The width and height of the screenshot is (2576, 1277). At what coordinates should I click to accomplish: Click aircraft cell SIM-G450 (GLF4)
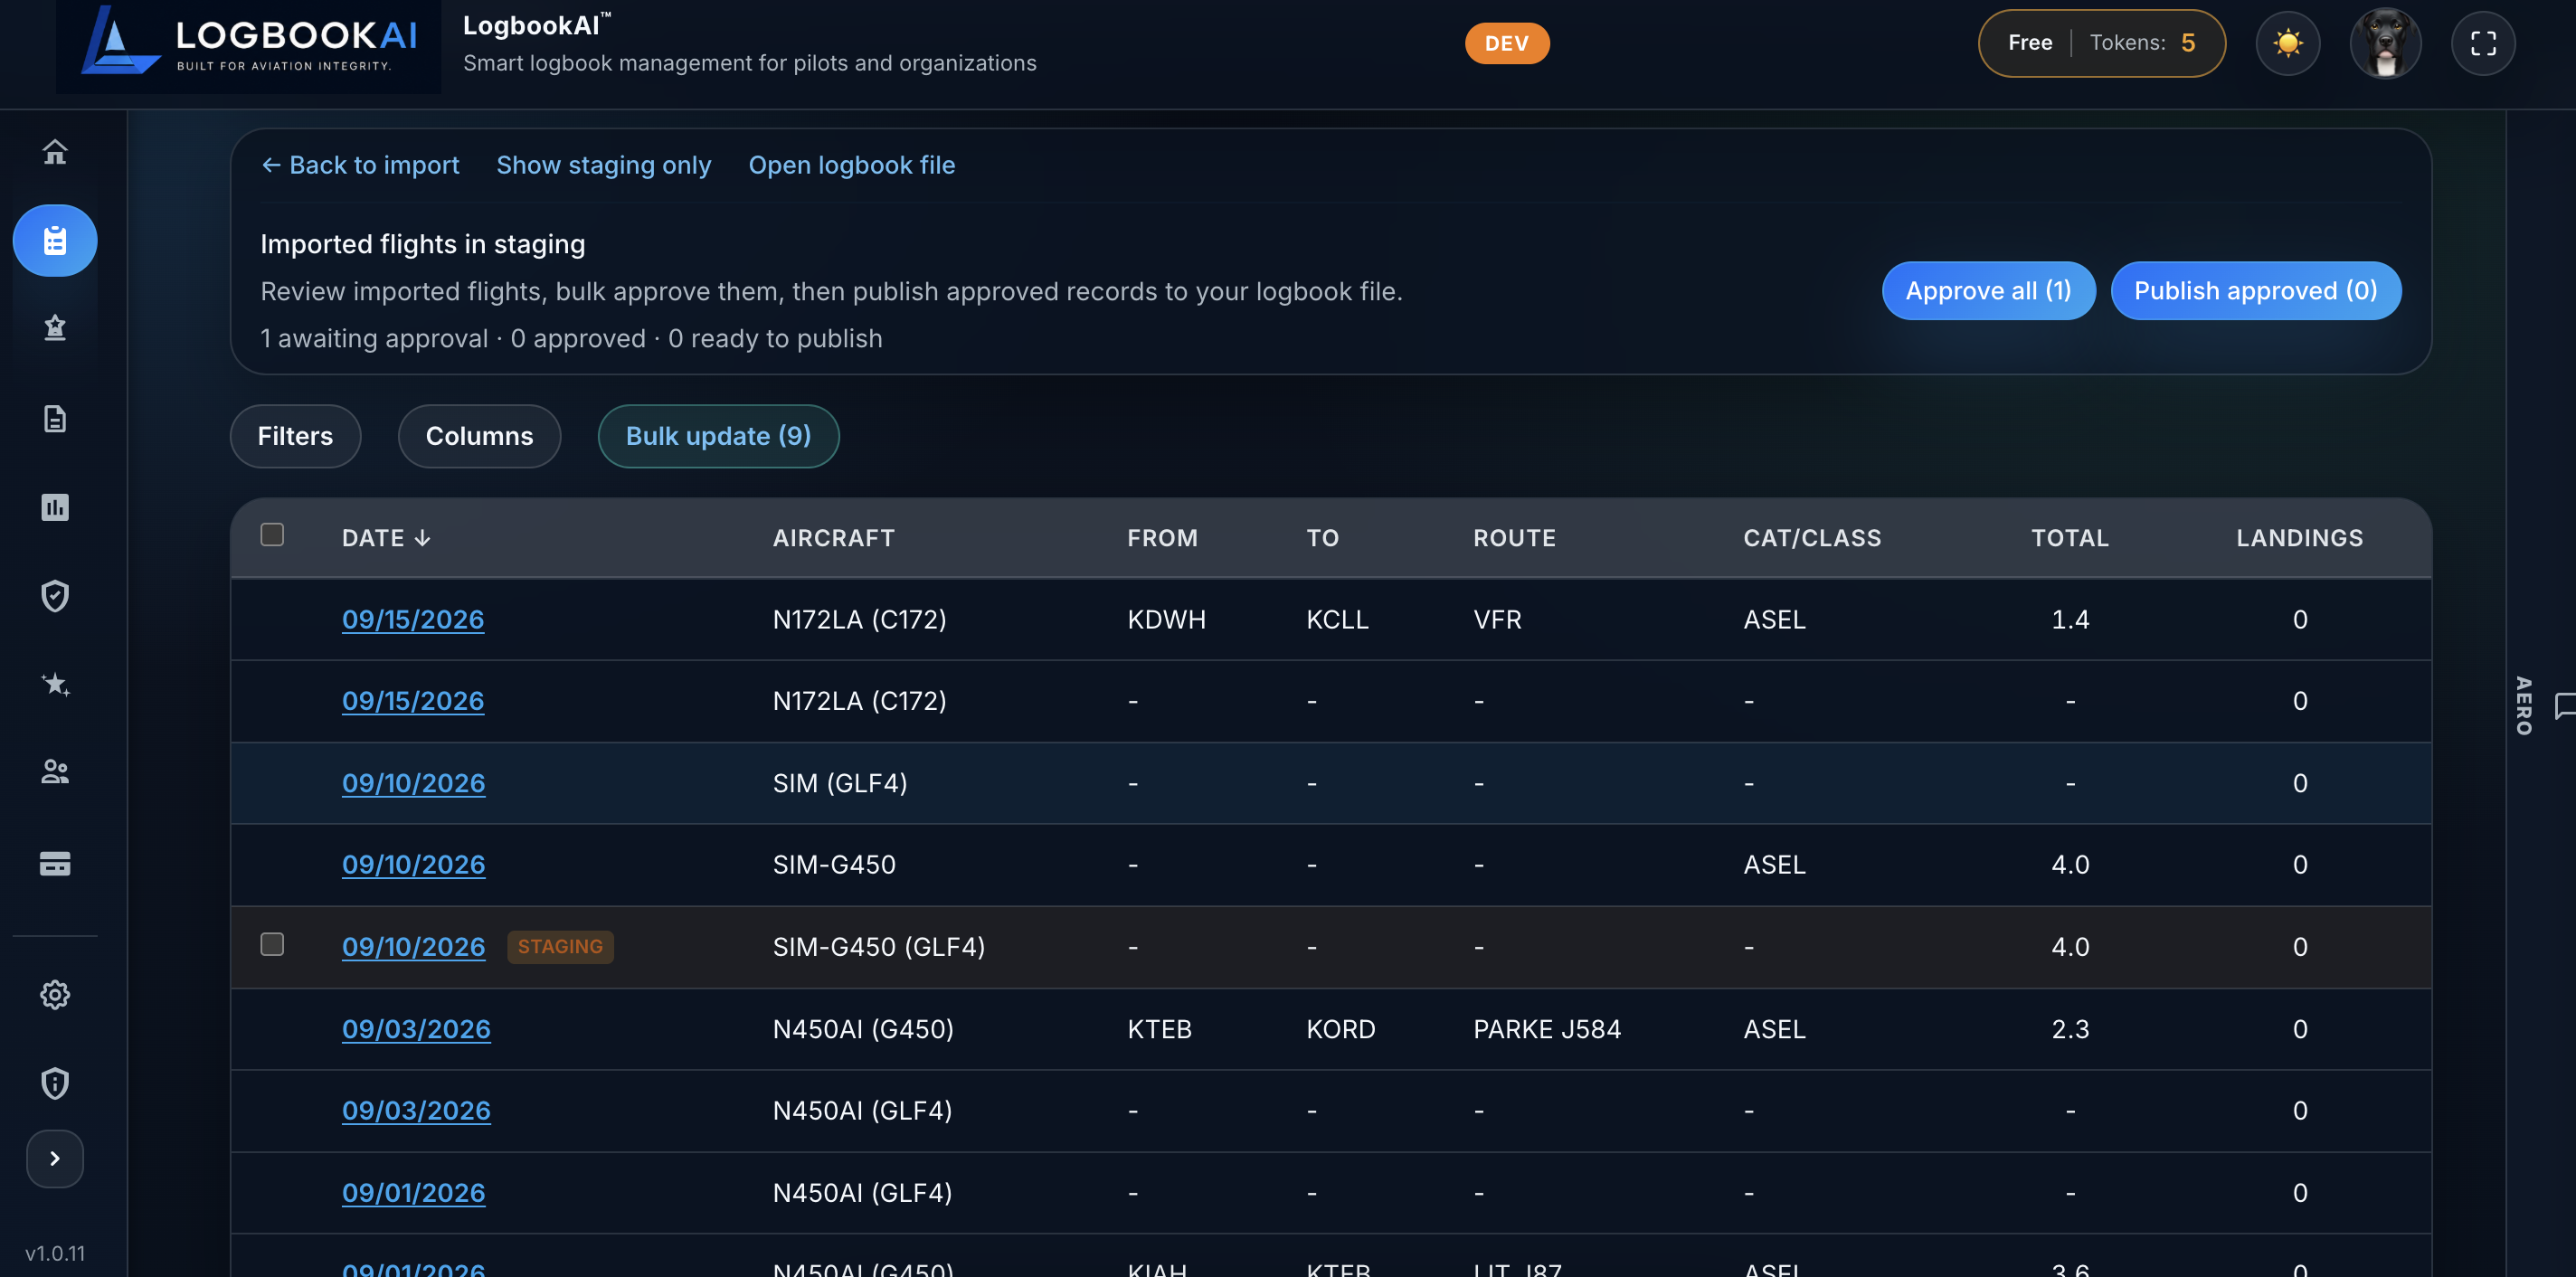click(878, 947)
